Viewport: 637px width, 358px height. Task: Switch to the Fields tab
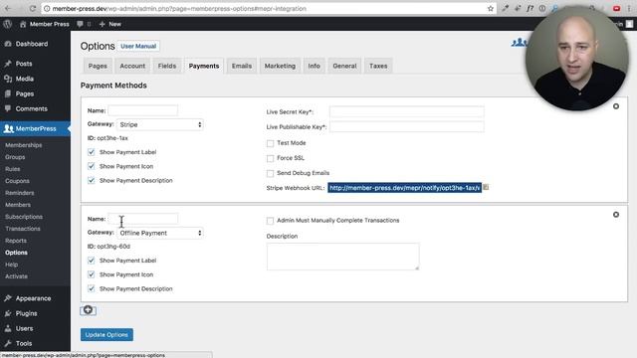coord(167,66)
